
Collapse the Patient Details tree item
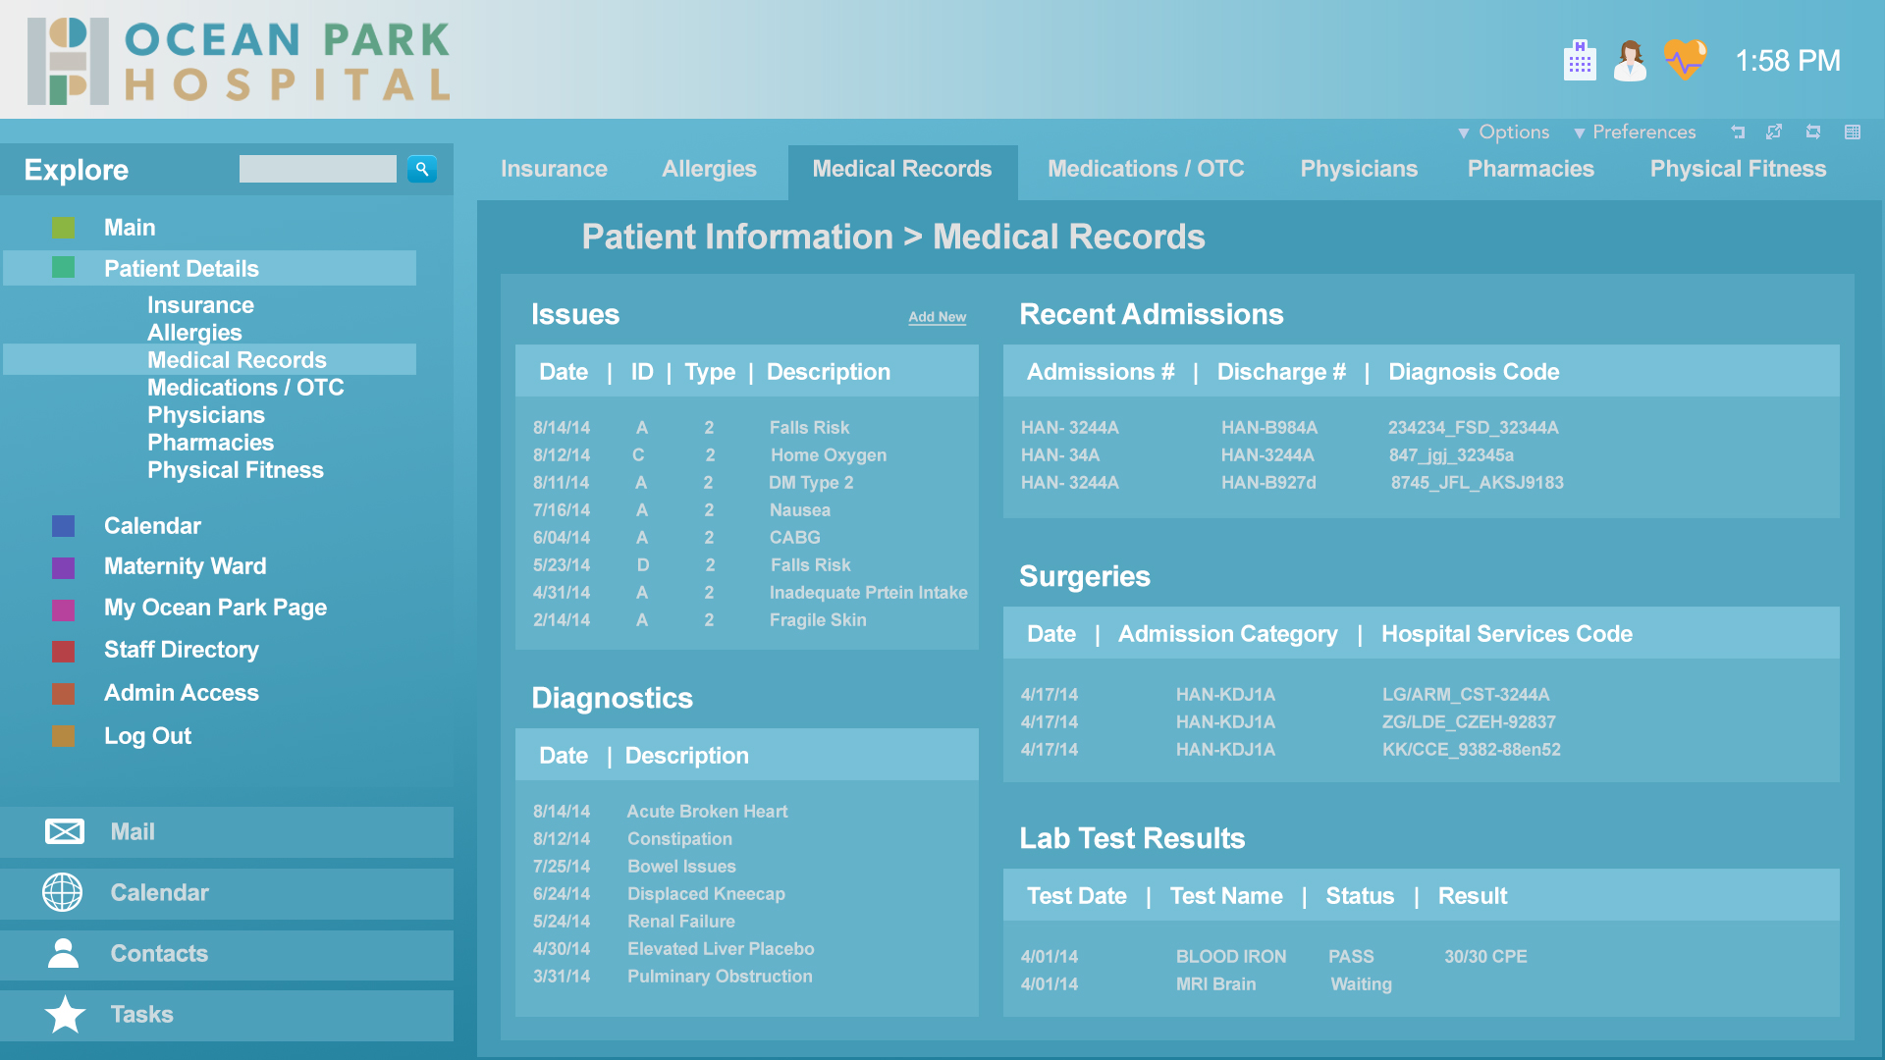(181, 268)
